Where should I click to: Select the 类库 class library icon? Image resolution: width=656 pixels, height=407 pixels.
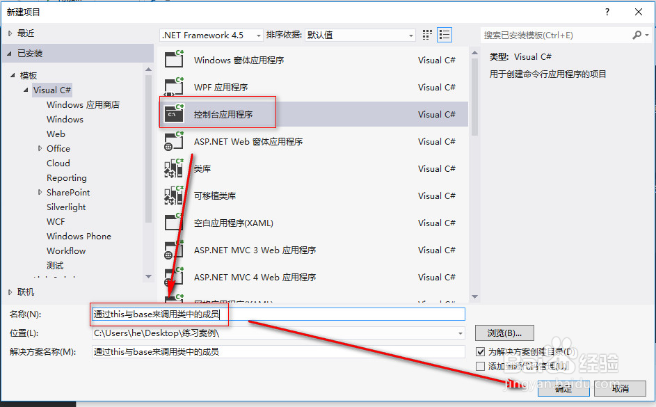[x=174, y=168]
